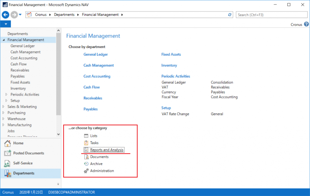Click the Search (Ctrl+F3) box

click(x=272, y=15)
